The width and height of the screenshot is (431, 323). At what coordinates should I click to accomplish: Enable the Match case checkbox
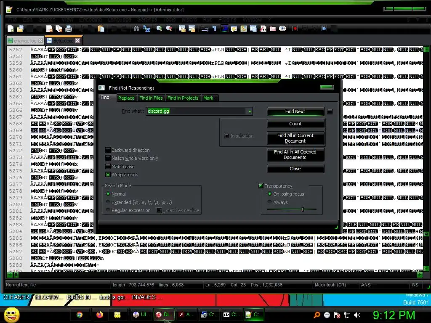108,167
